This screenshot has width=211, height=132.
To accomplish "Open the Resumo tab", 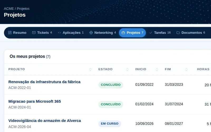I will (x=17, y=33).
